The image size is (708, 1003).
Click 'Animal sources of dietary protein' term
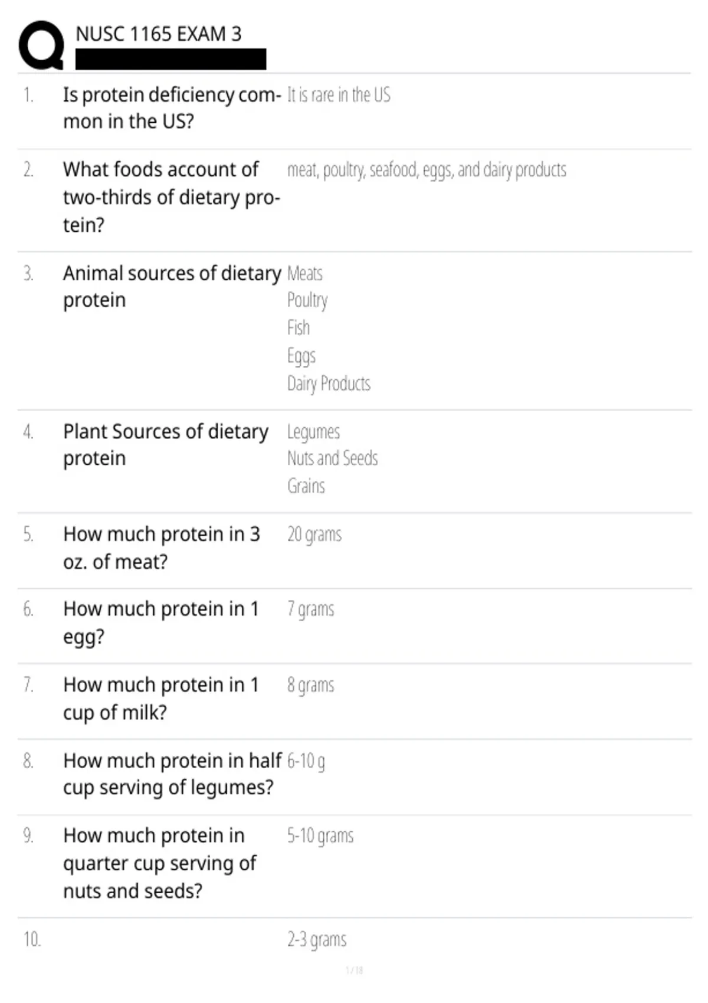[x=171, y=287]
